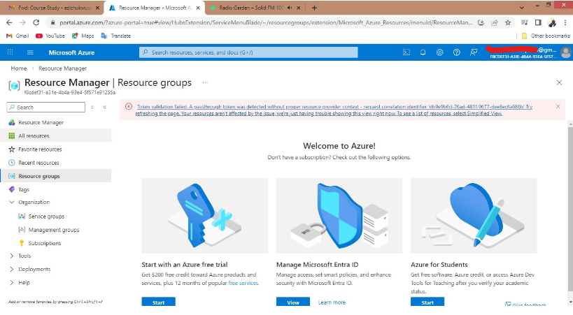Click the Resource Manager breadcrumb
573x315 pixels.
click(x=62, y=68)
